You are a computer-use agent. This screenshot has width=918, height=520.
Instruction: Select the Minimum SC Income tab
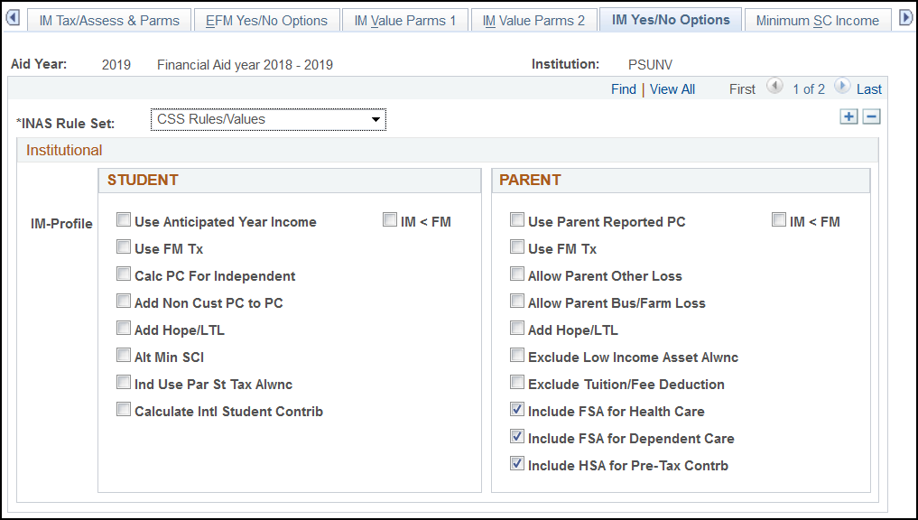[x=817, y=20]
